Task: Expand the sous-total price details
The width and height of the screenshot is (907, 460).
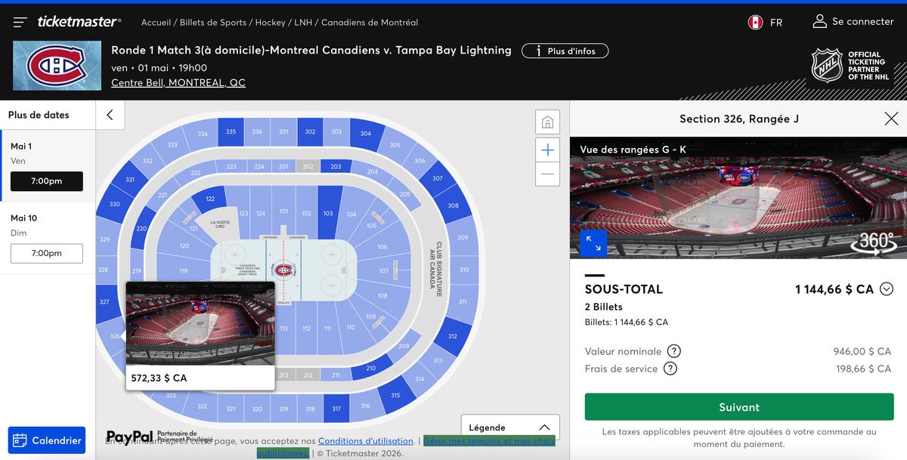Action: click(x=887, y=289)
